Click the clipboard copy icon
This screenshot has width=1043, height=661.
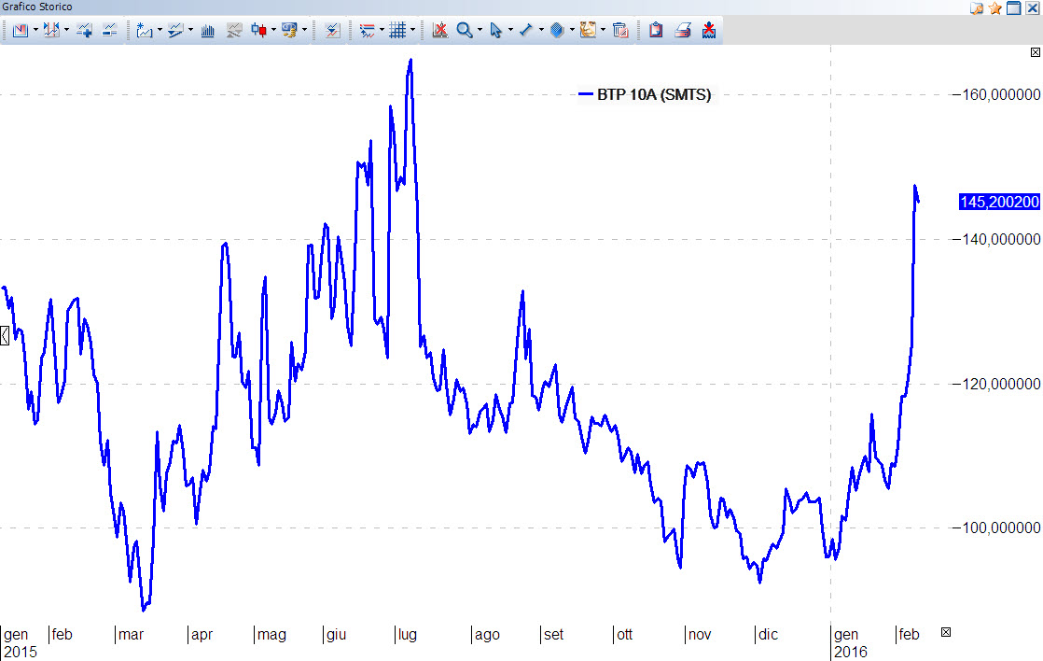656,31
